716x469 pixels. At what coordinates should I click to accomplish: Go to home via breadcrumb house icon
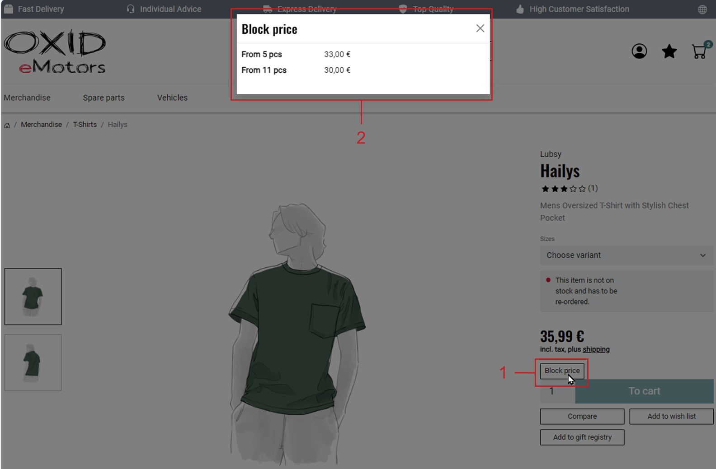7,125
